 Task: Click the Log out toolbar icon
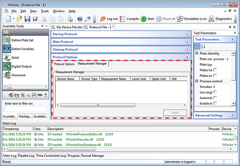[x=109, y=19]
